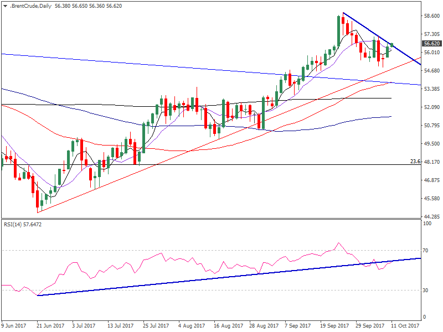The width and height of the screenshot is (443, 332).
Task: Click the 49.500 price axis label
Action: [x=432, y=144]
